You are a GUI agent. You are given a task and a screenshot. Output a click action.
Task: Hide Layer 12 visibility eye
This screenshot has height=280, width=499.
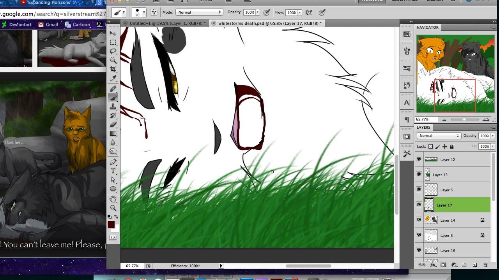[x=419, y=159]
